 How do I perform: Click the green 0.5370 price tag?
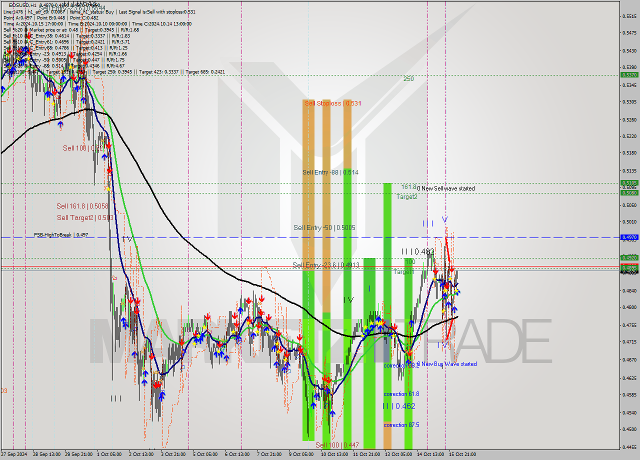[629, 74]
